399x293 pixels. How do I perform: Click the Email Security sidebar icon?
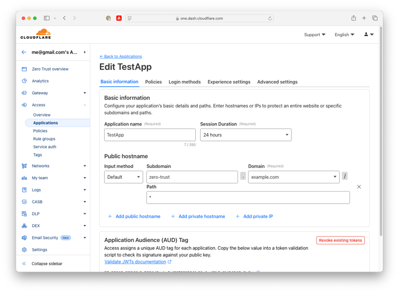pos(24,238)
